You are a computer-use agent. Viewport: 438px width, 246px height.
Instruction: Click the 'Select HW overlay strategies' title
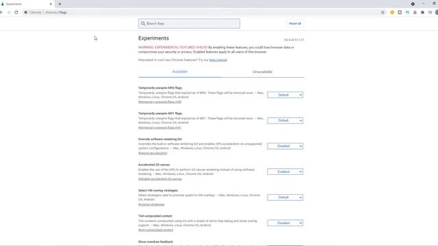click(x=158, y=191)
